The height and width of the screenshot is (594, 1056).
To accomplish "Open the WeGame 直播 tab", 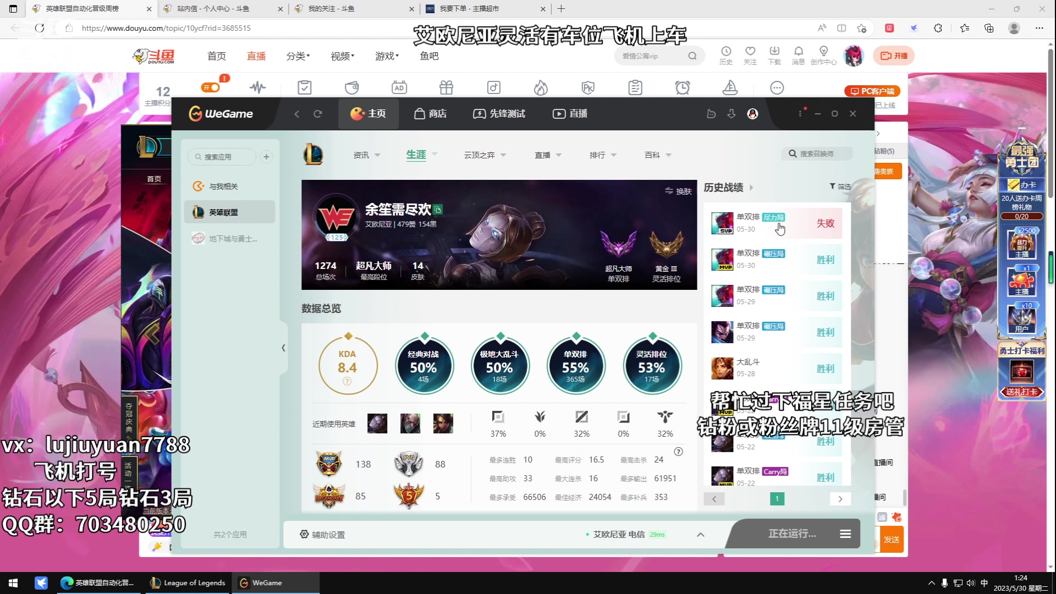I will [x=570, y=114].
